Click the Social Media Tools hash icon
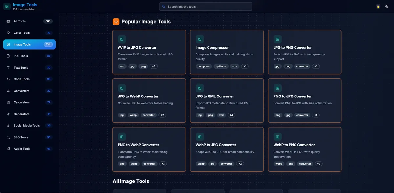Viewport: 394px width, 193px height. coord(8,126)
